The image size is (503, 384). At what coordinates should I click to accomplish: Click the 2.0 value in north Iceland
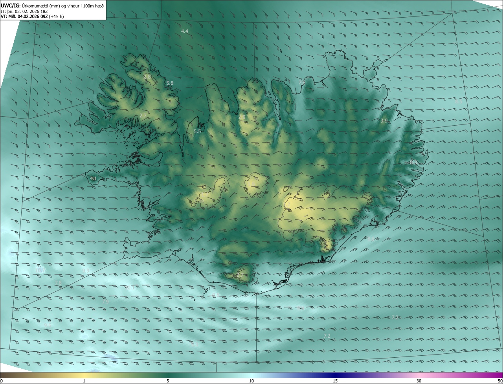(x=242, y=117)
